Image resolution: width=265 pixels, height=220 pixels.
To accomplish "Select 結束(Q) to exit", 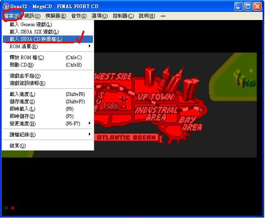I will [x=48, y=146].
